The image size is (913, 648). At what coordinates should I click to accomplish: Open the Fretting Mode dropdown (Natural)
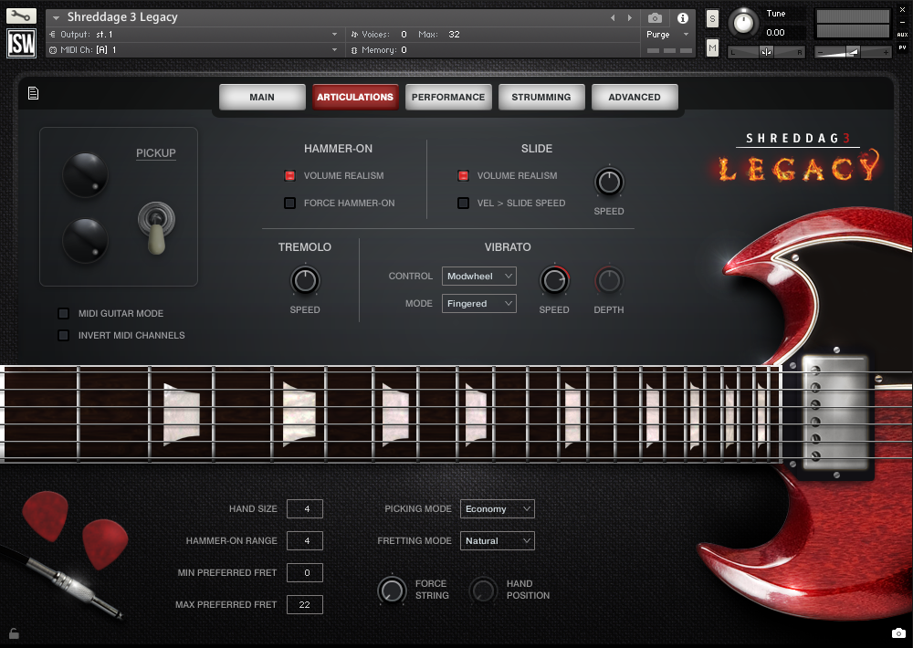(498, 540)
